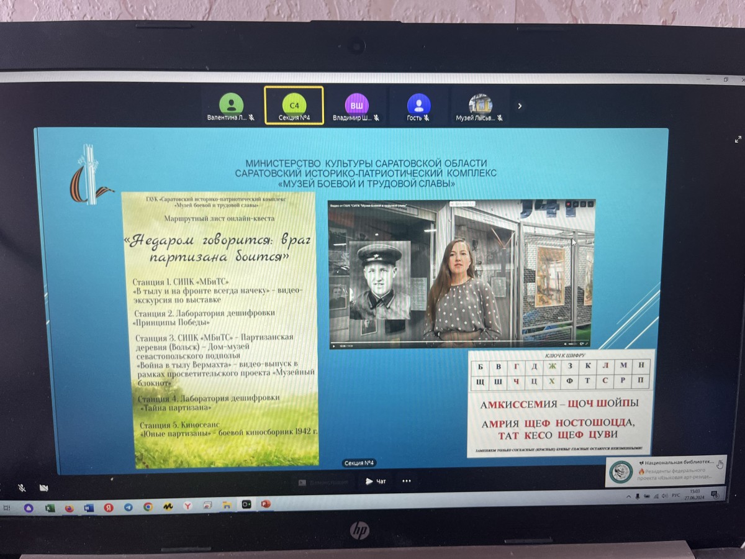This screenshot has height=559, width=745.
Task: Open Firefox from the taskbar
Action: (x=69, y=507)
